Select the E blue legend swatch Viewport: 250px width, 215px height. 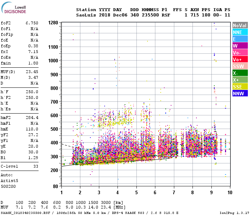pyautogui.click(x=240, y=39)
